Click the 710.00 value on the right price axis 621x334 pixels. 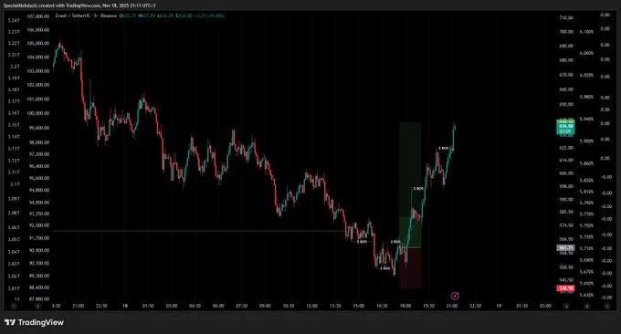(566, 18)
